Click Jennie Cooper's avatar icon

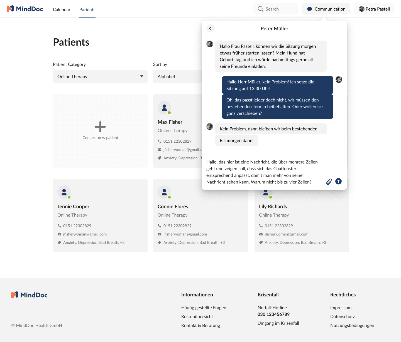64,192
